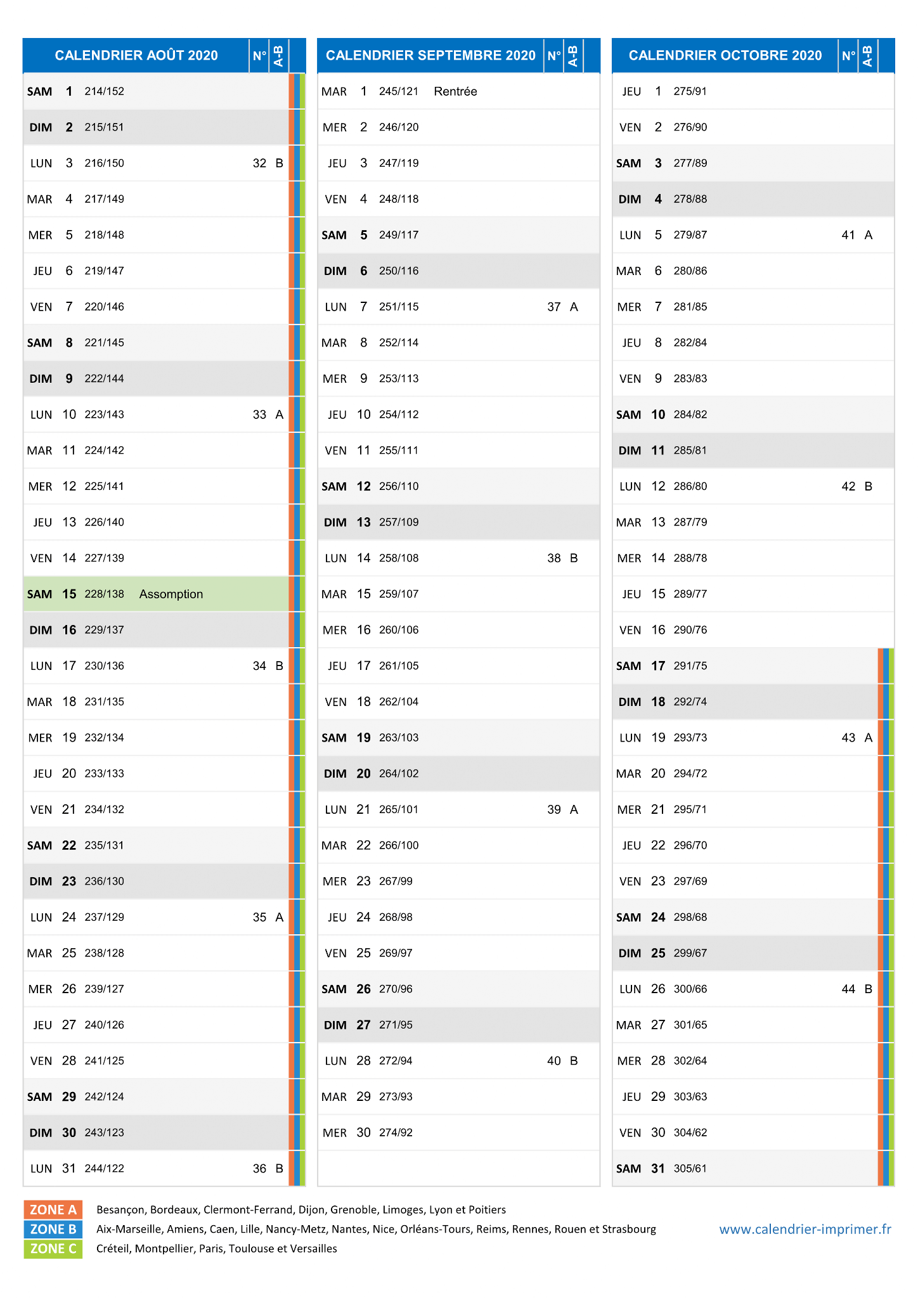Click the Assomption holiday row on August 15
This screenshot has width=918, height=1298.
(156, 594)
